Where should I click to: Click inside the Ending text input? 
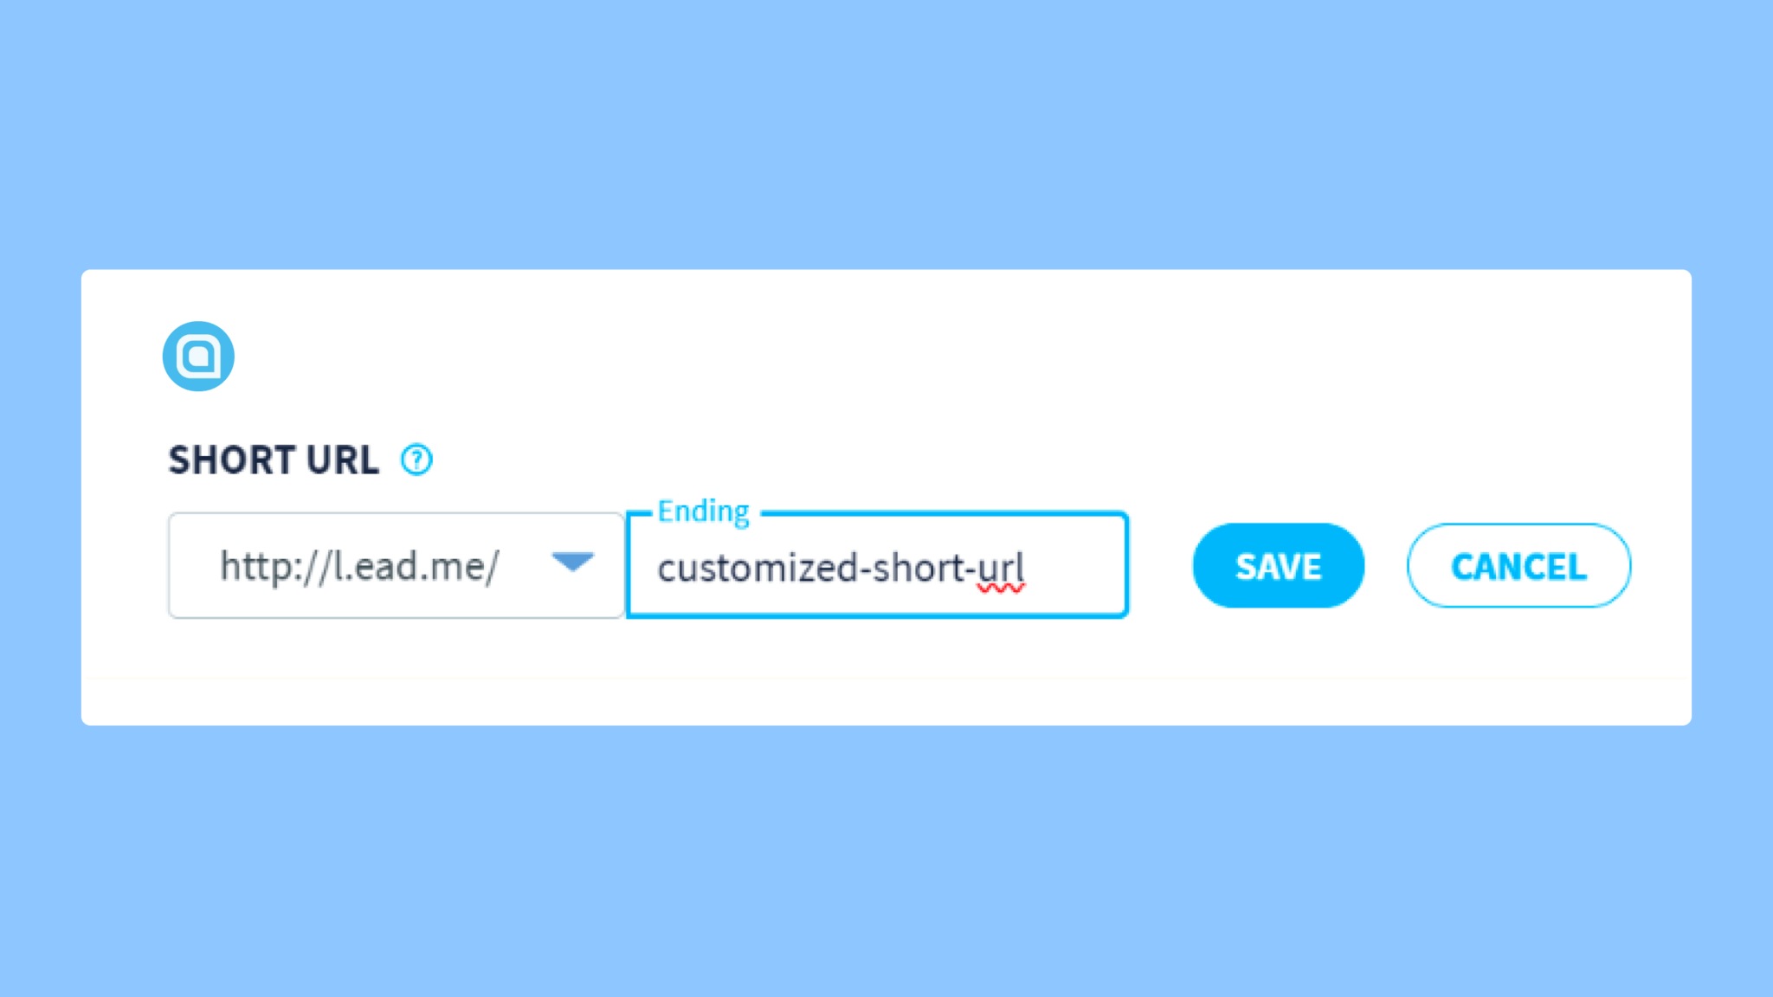[x=876, y=567]
